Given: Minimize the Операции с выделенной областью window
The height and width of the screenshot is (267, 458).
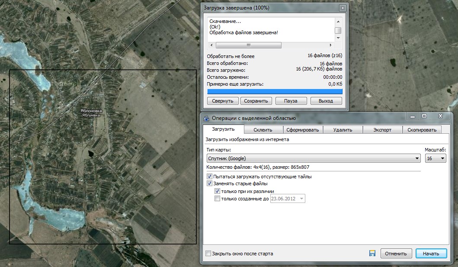Looking at the screenshot, I should pos(411,116).
